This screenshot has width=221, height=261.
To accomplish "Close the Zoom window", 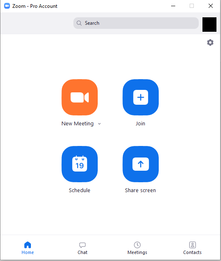I will click(x=211, y=6).
